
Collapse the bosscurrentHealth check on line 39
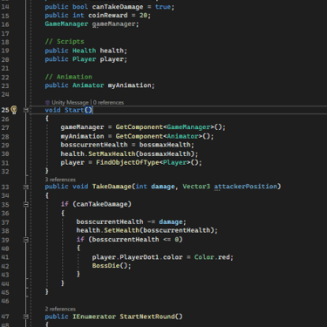[26, 240]
